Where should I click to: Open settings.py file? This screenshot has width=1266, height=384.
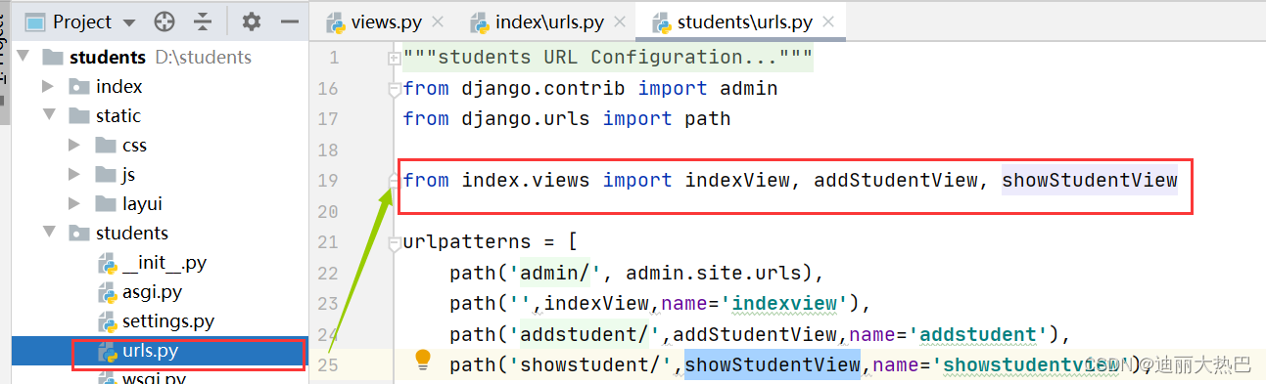point(167,320)
